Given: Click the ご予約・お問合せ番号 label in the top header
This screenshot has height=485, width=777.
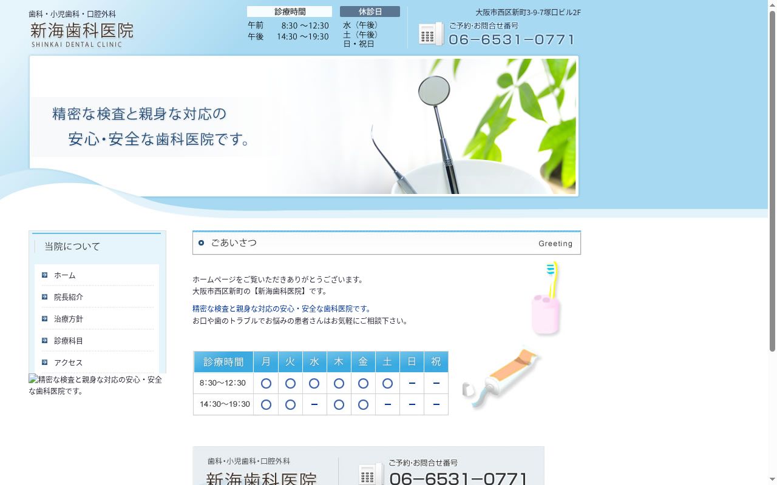Looking at the screenshot, I should click(x=484, y=26).
